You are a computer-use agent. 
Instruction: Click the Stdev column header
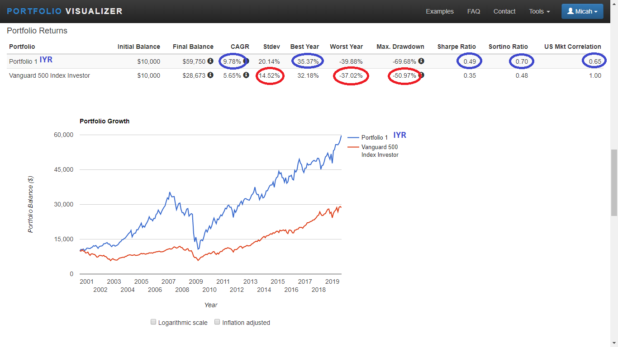tap(271, 47)
